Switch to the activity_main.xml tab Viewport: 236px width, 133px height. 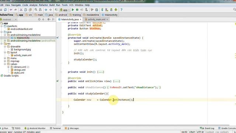coord(97,20)
